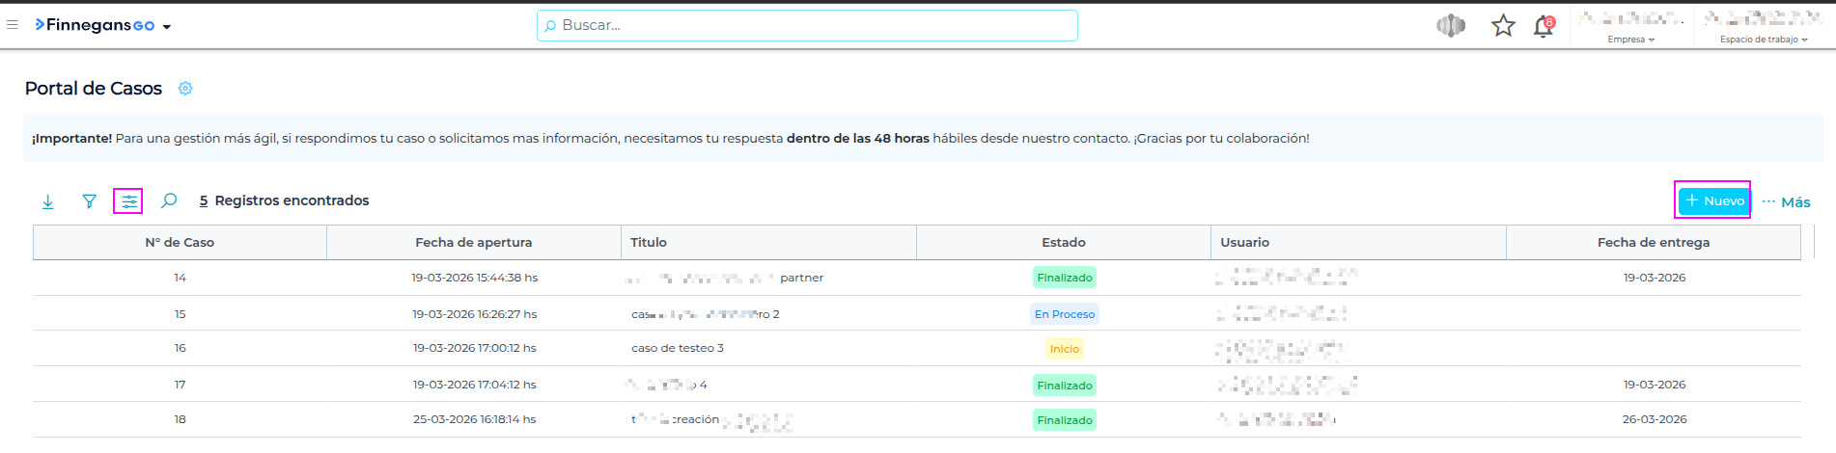The width and height of the screenshot is (1836, 453).
Task: Click En Proceso status badge of case 15
Action: point(1064,314)
